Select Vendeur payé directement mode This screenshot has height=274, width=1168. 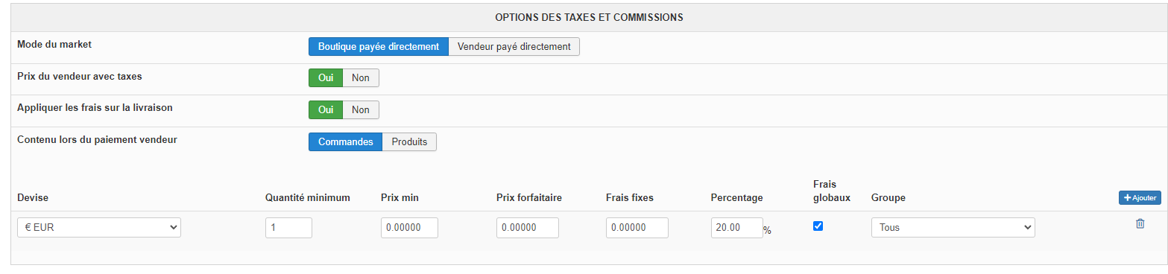tap(514, 46)
